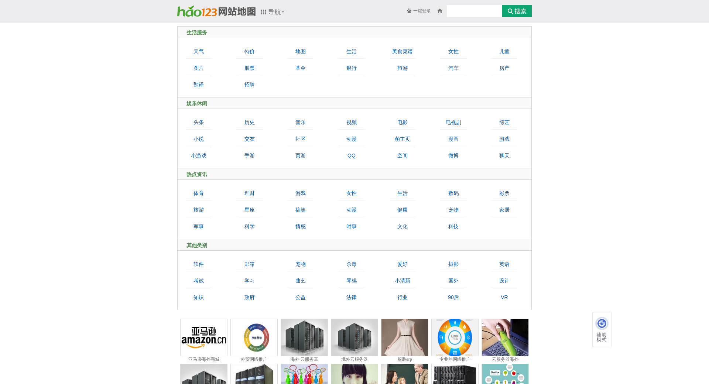The width and height of the screenshot is (709, 384).
Task: Open the 股票 link
Action: (250, 68)
